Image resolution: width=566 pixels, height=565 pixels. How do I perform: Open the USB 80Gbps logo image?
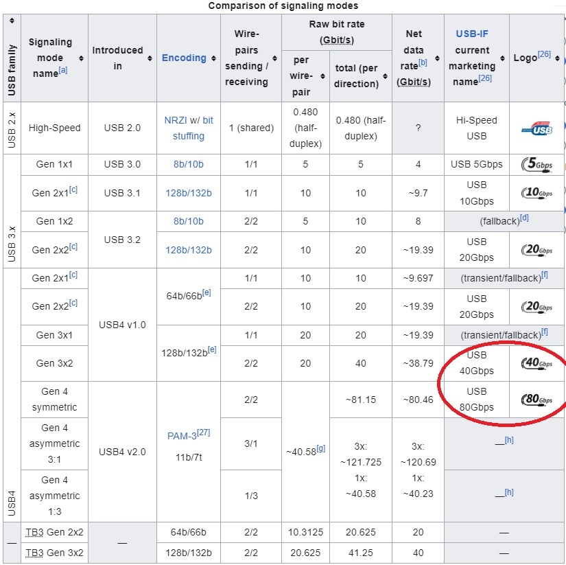click(x=536, y=399)
